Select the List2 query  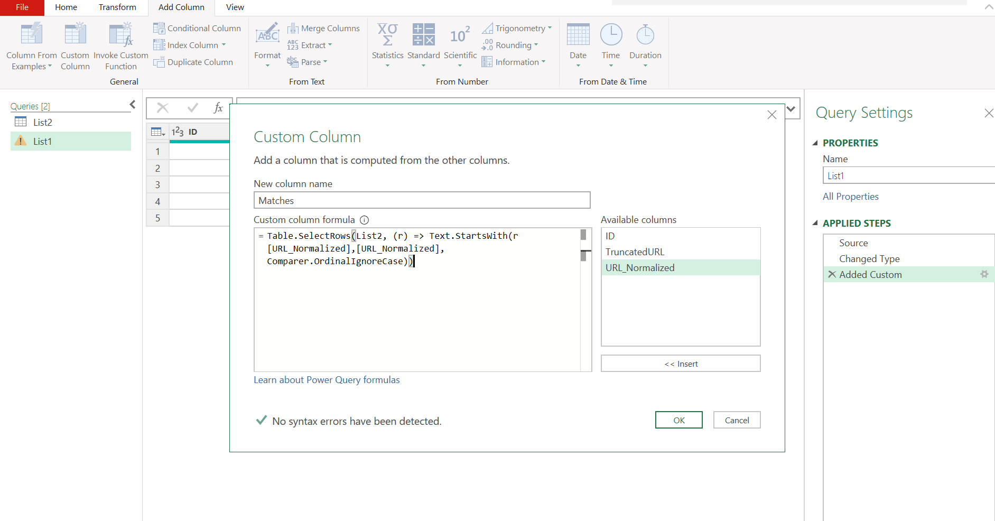tap(71, 122)
